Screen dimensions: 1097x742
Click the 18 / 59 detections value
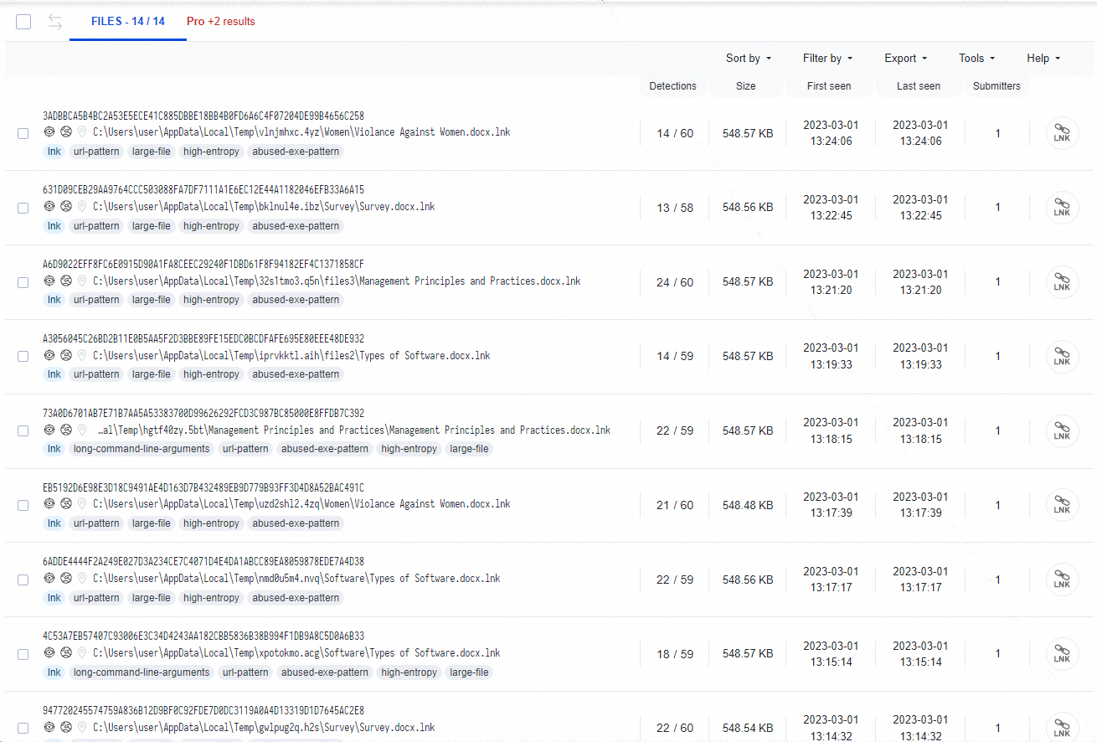click(x=675, y=654)
